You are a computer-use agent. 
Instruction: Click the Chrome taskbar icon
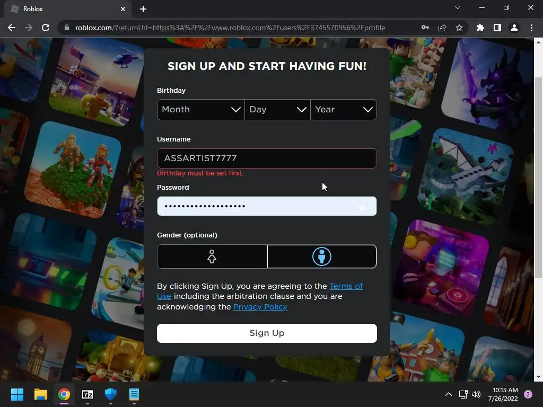[64, 394]
